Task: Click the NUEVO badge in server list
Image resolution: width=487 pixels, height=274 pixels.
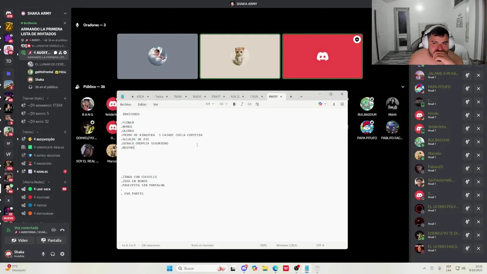Action: 8,218
